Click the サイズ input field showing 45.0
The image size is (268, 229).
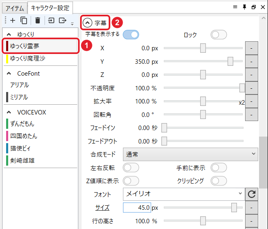coord(137,208)
